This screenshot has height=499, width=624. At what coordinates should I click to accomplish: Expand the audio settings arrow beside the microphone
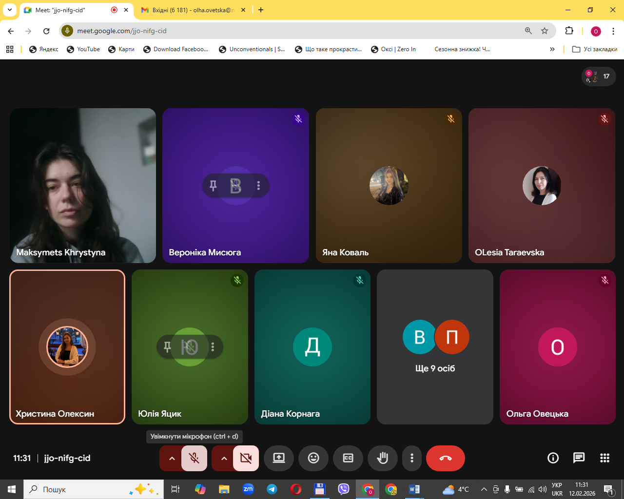pyautogui.click(x=172, y=458)
